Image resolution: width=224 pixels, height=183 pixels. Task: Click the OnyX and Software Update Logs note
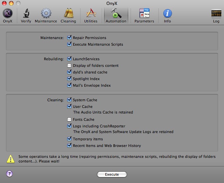point(123,132)
